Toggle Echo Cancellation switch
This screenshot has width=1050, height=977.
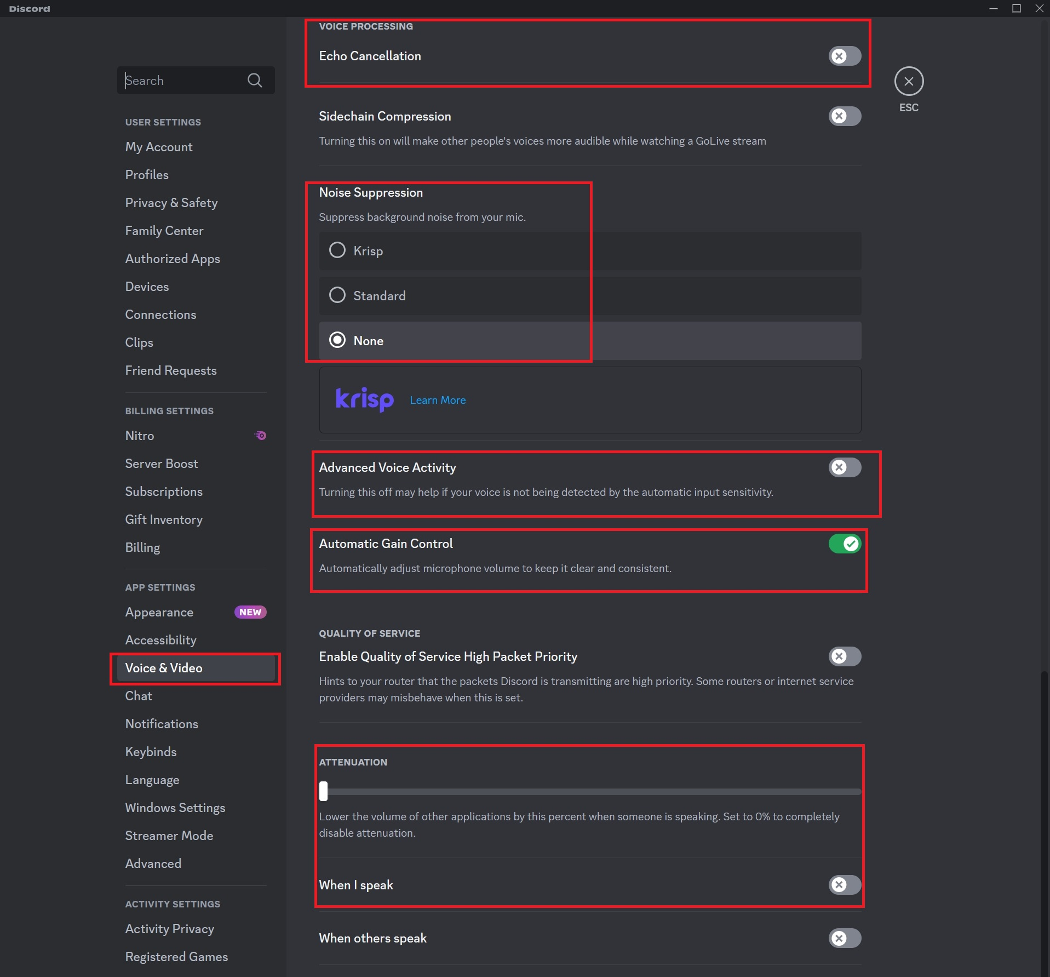click(844, 56)
